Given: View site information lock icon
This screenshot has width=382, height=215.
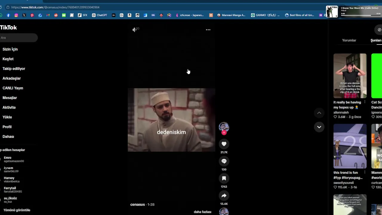Looking at the screenshot, I should click(x=8, y=7).
